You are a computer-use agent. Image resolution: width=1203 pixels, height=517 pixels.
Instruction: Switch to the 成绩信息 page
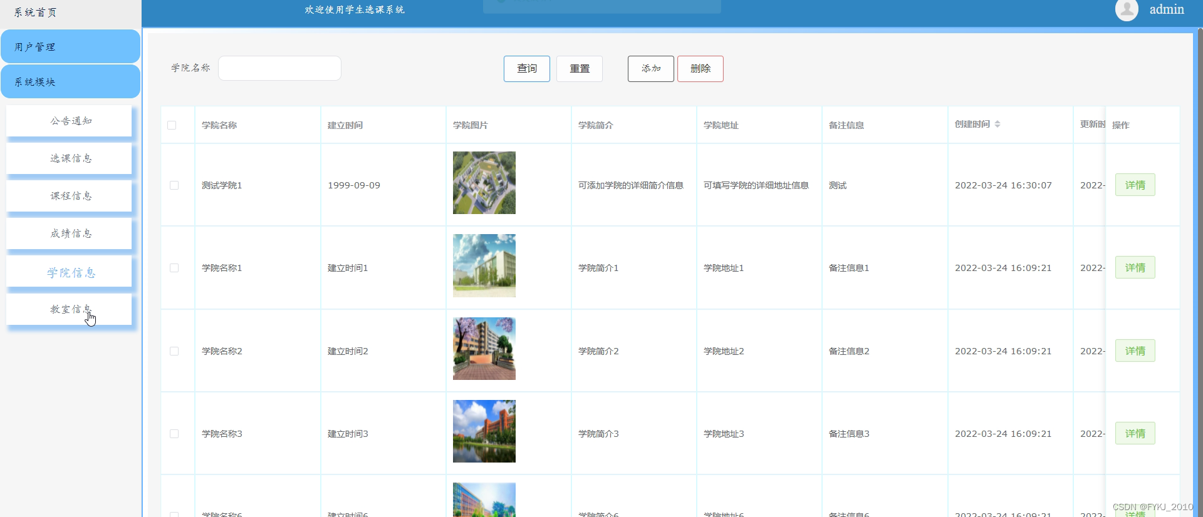[70, 233]
